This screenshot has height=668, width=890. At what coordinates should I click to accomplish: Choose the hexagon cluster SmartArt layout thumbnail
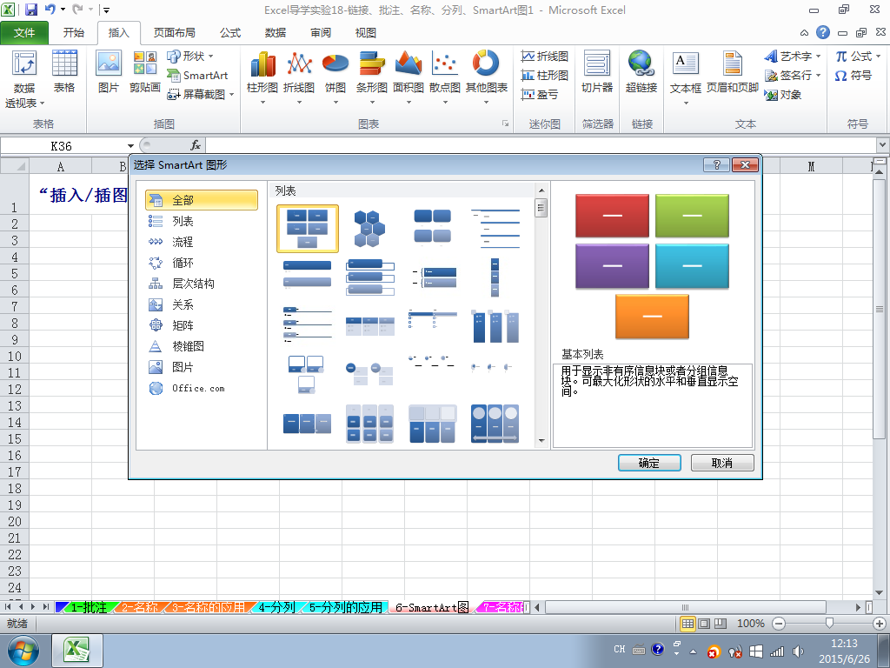[x=370, y=229]
